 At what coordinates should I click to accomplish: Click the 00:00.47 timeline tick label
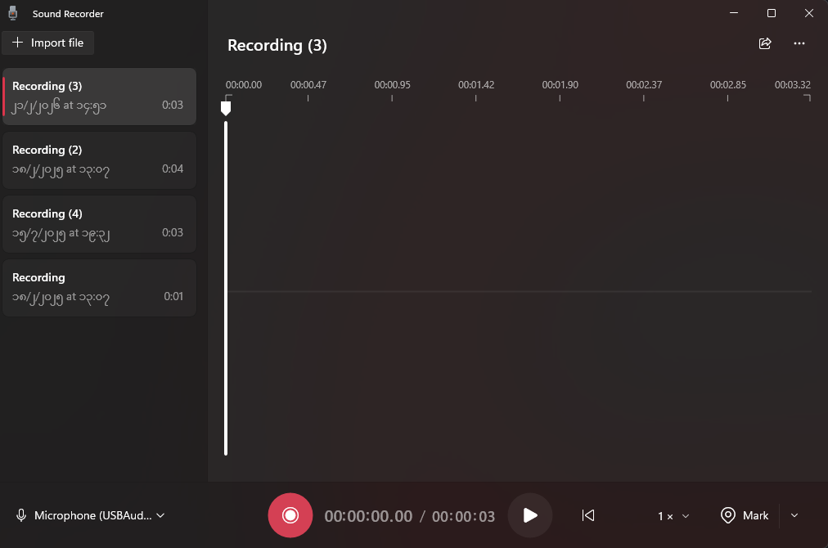coord(308,84)
